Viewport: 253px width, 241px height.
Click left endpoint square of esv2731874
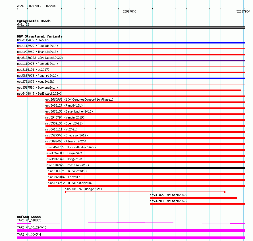click(65, 192)
